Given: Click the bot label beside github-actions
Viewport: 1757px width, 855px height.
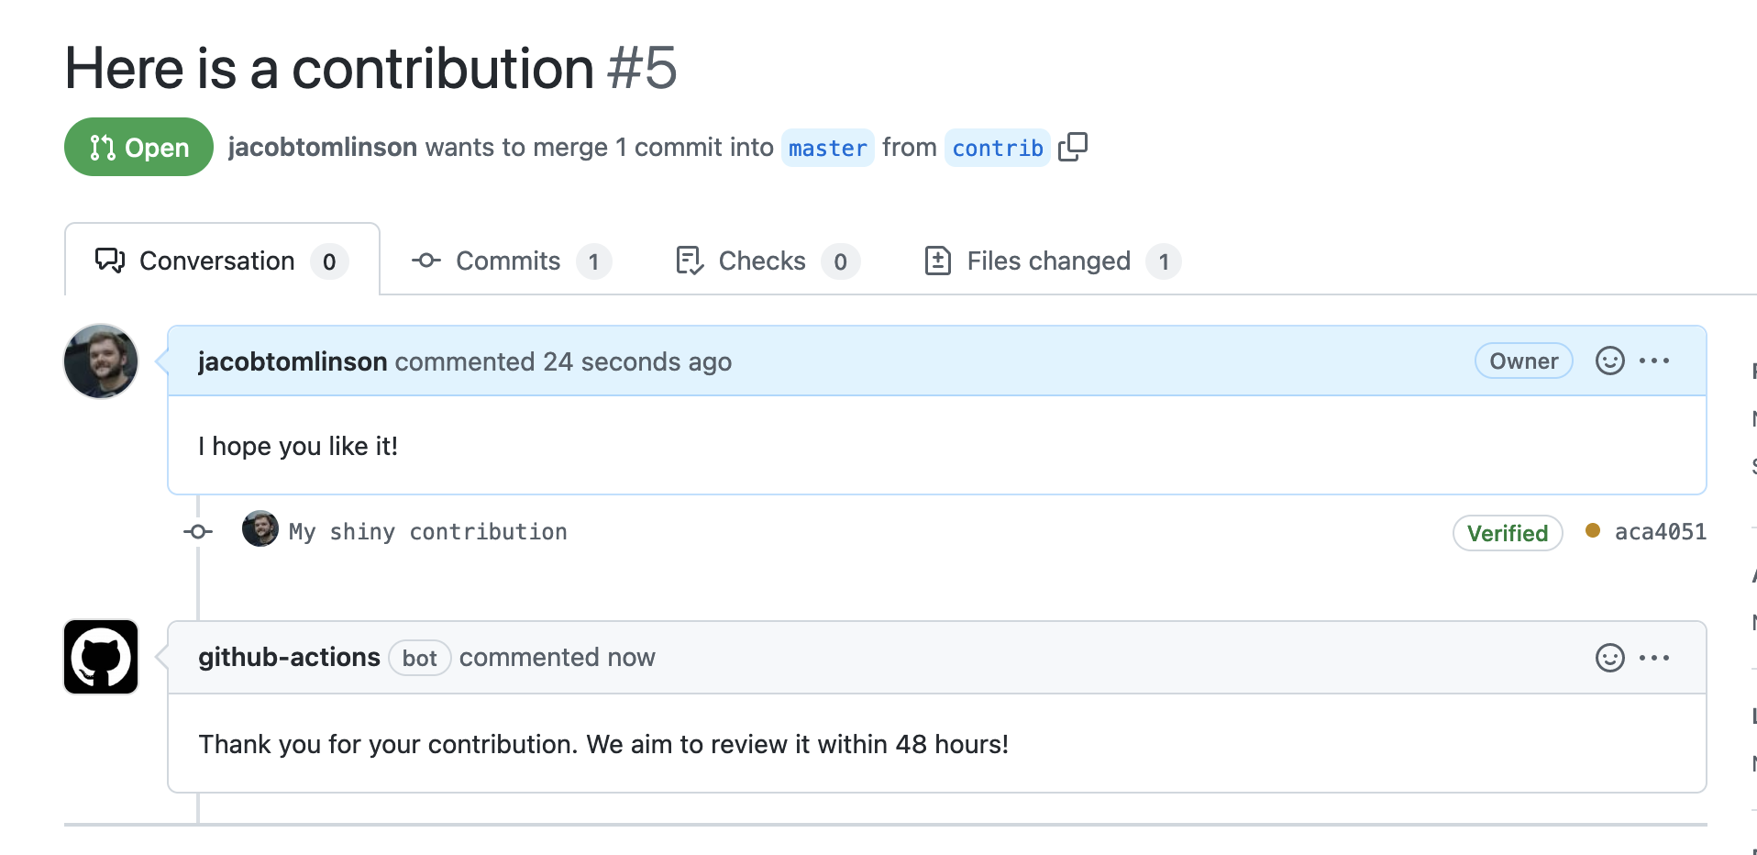Looking at the screenshot, I should 419,657.
